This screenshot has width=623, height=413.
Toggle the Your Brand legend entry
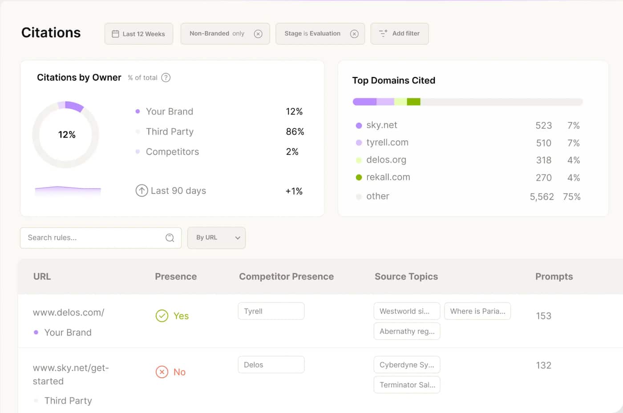point(169,111)
